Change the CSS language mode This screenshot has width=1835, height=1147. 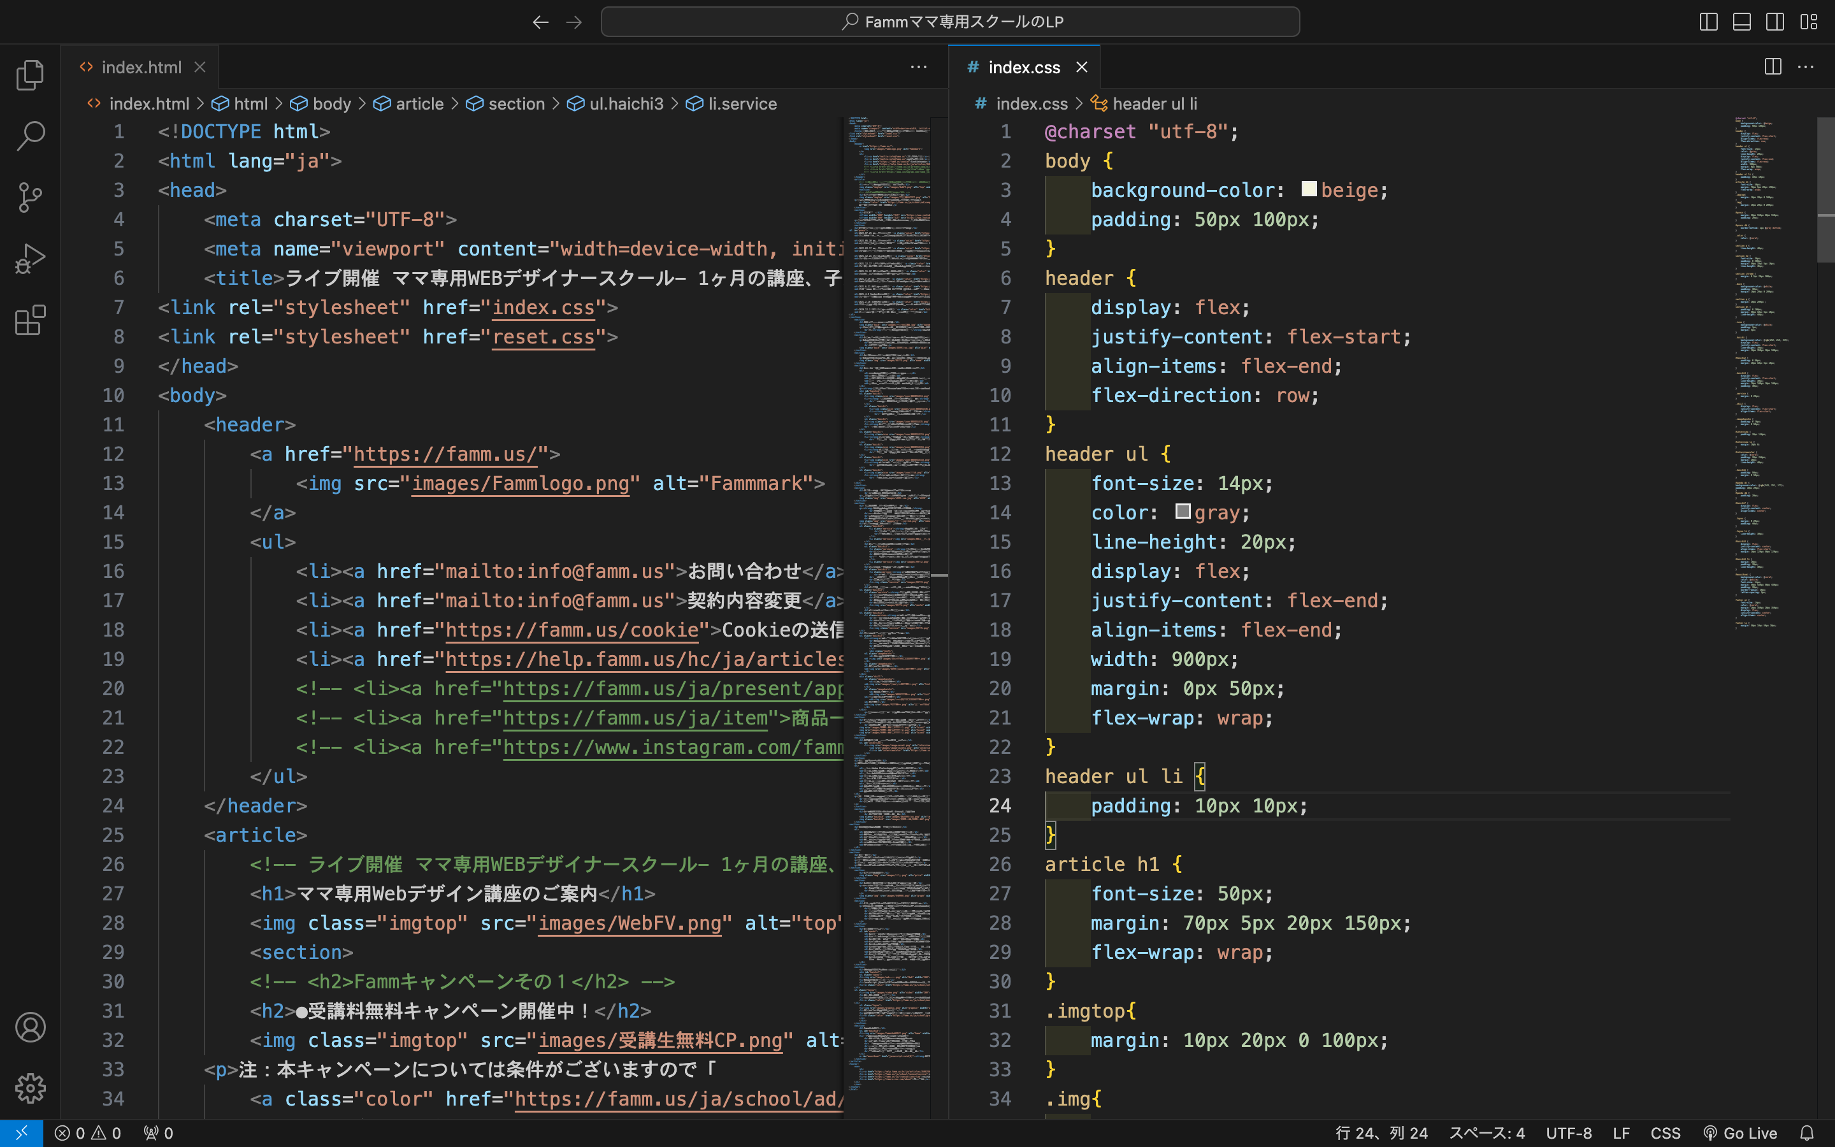click(x=1666, y=1132)
